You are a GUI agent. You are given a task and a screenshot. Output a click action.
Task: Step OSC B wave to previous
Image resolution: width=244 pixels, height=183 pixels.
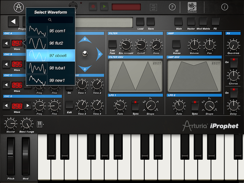pyautogui.click(x=6, y=64)
